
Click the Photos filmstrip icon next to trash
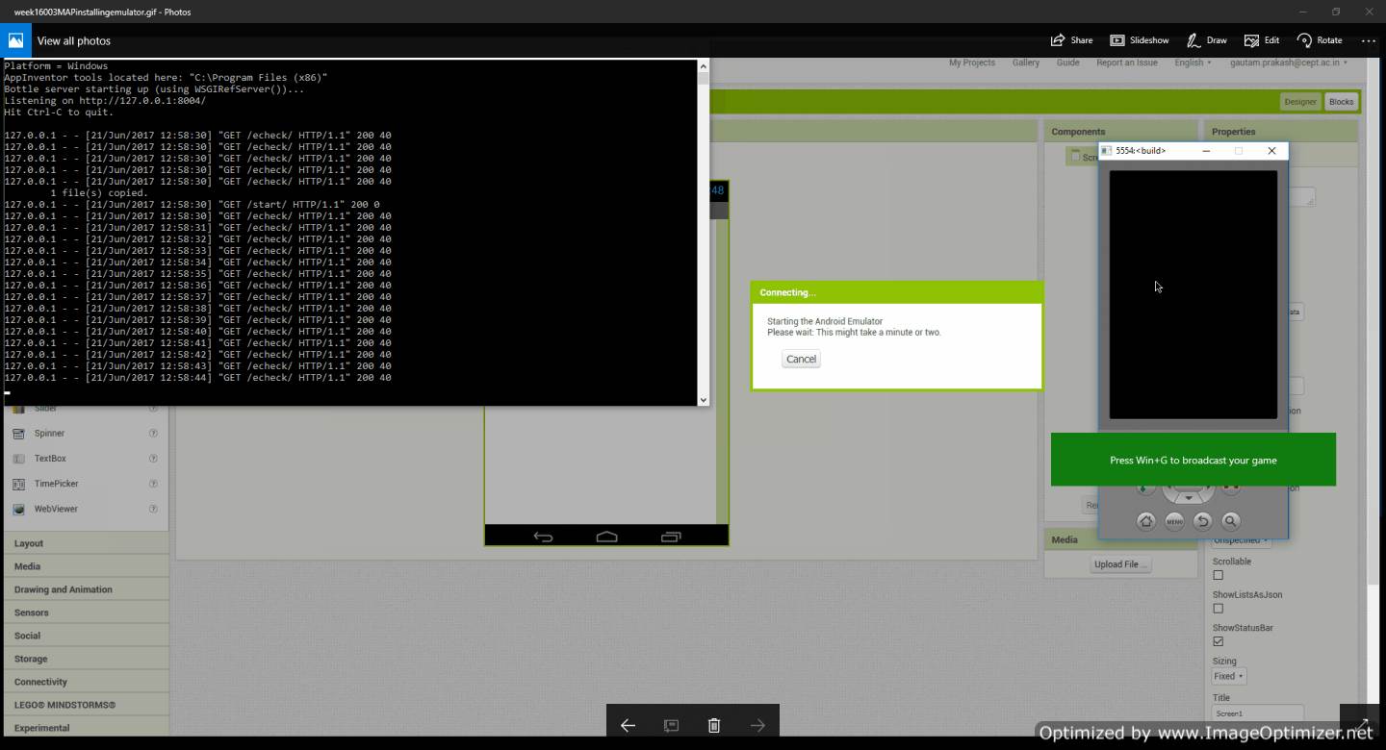click(671, 725)
